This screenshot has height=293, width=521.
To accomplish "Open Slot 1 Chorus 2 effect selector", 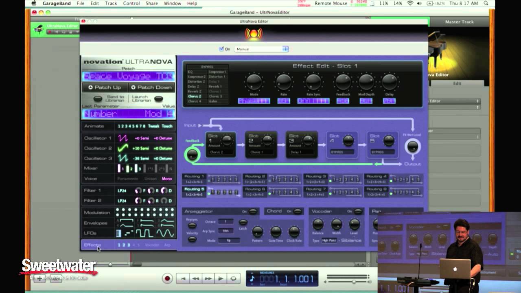I will point(221,152).
